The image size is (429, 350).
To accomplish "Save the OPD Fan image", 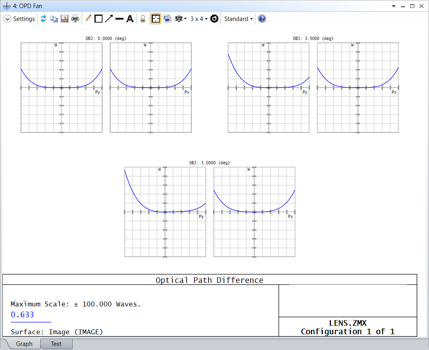I will [x=65, y=19].
